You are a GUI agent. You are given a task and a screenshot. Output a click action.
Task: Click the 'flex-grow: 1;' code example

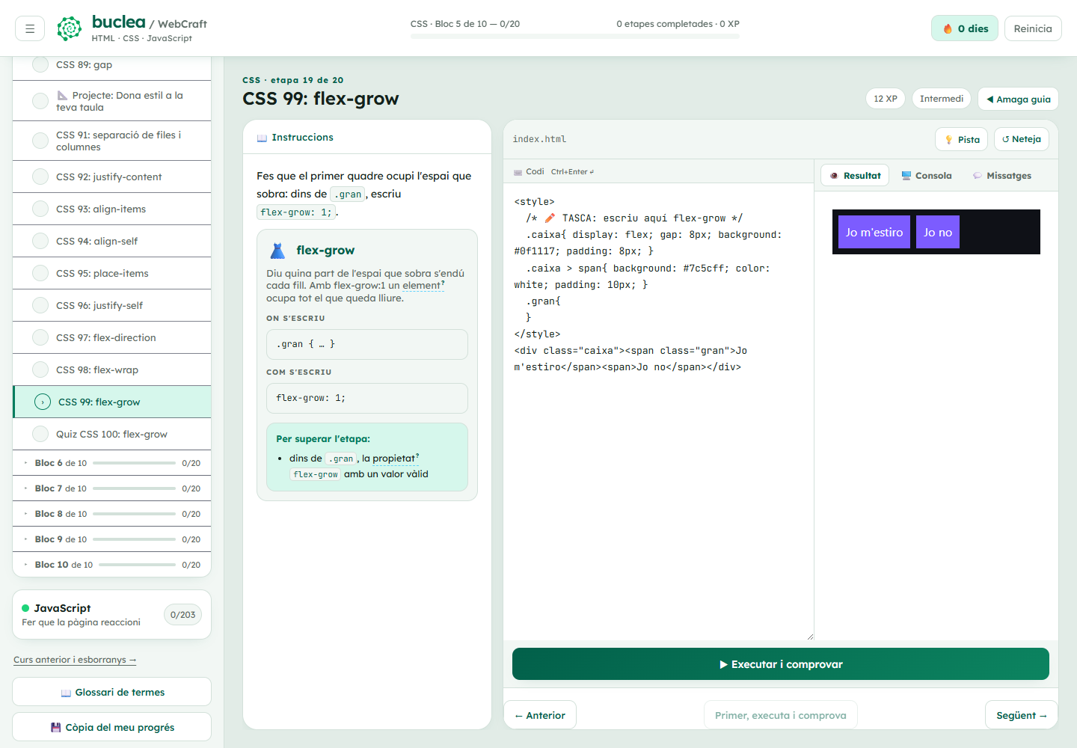pyautogui.click(x=367, y=398)
